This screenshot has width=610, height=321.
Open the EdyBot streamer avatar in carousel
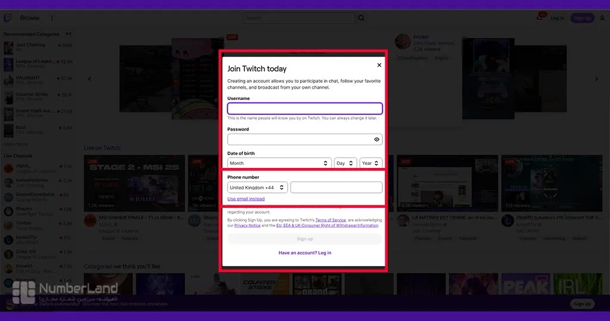(x=403, y=42)
